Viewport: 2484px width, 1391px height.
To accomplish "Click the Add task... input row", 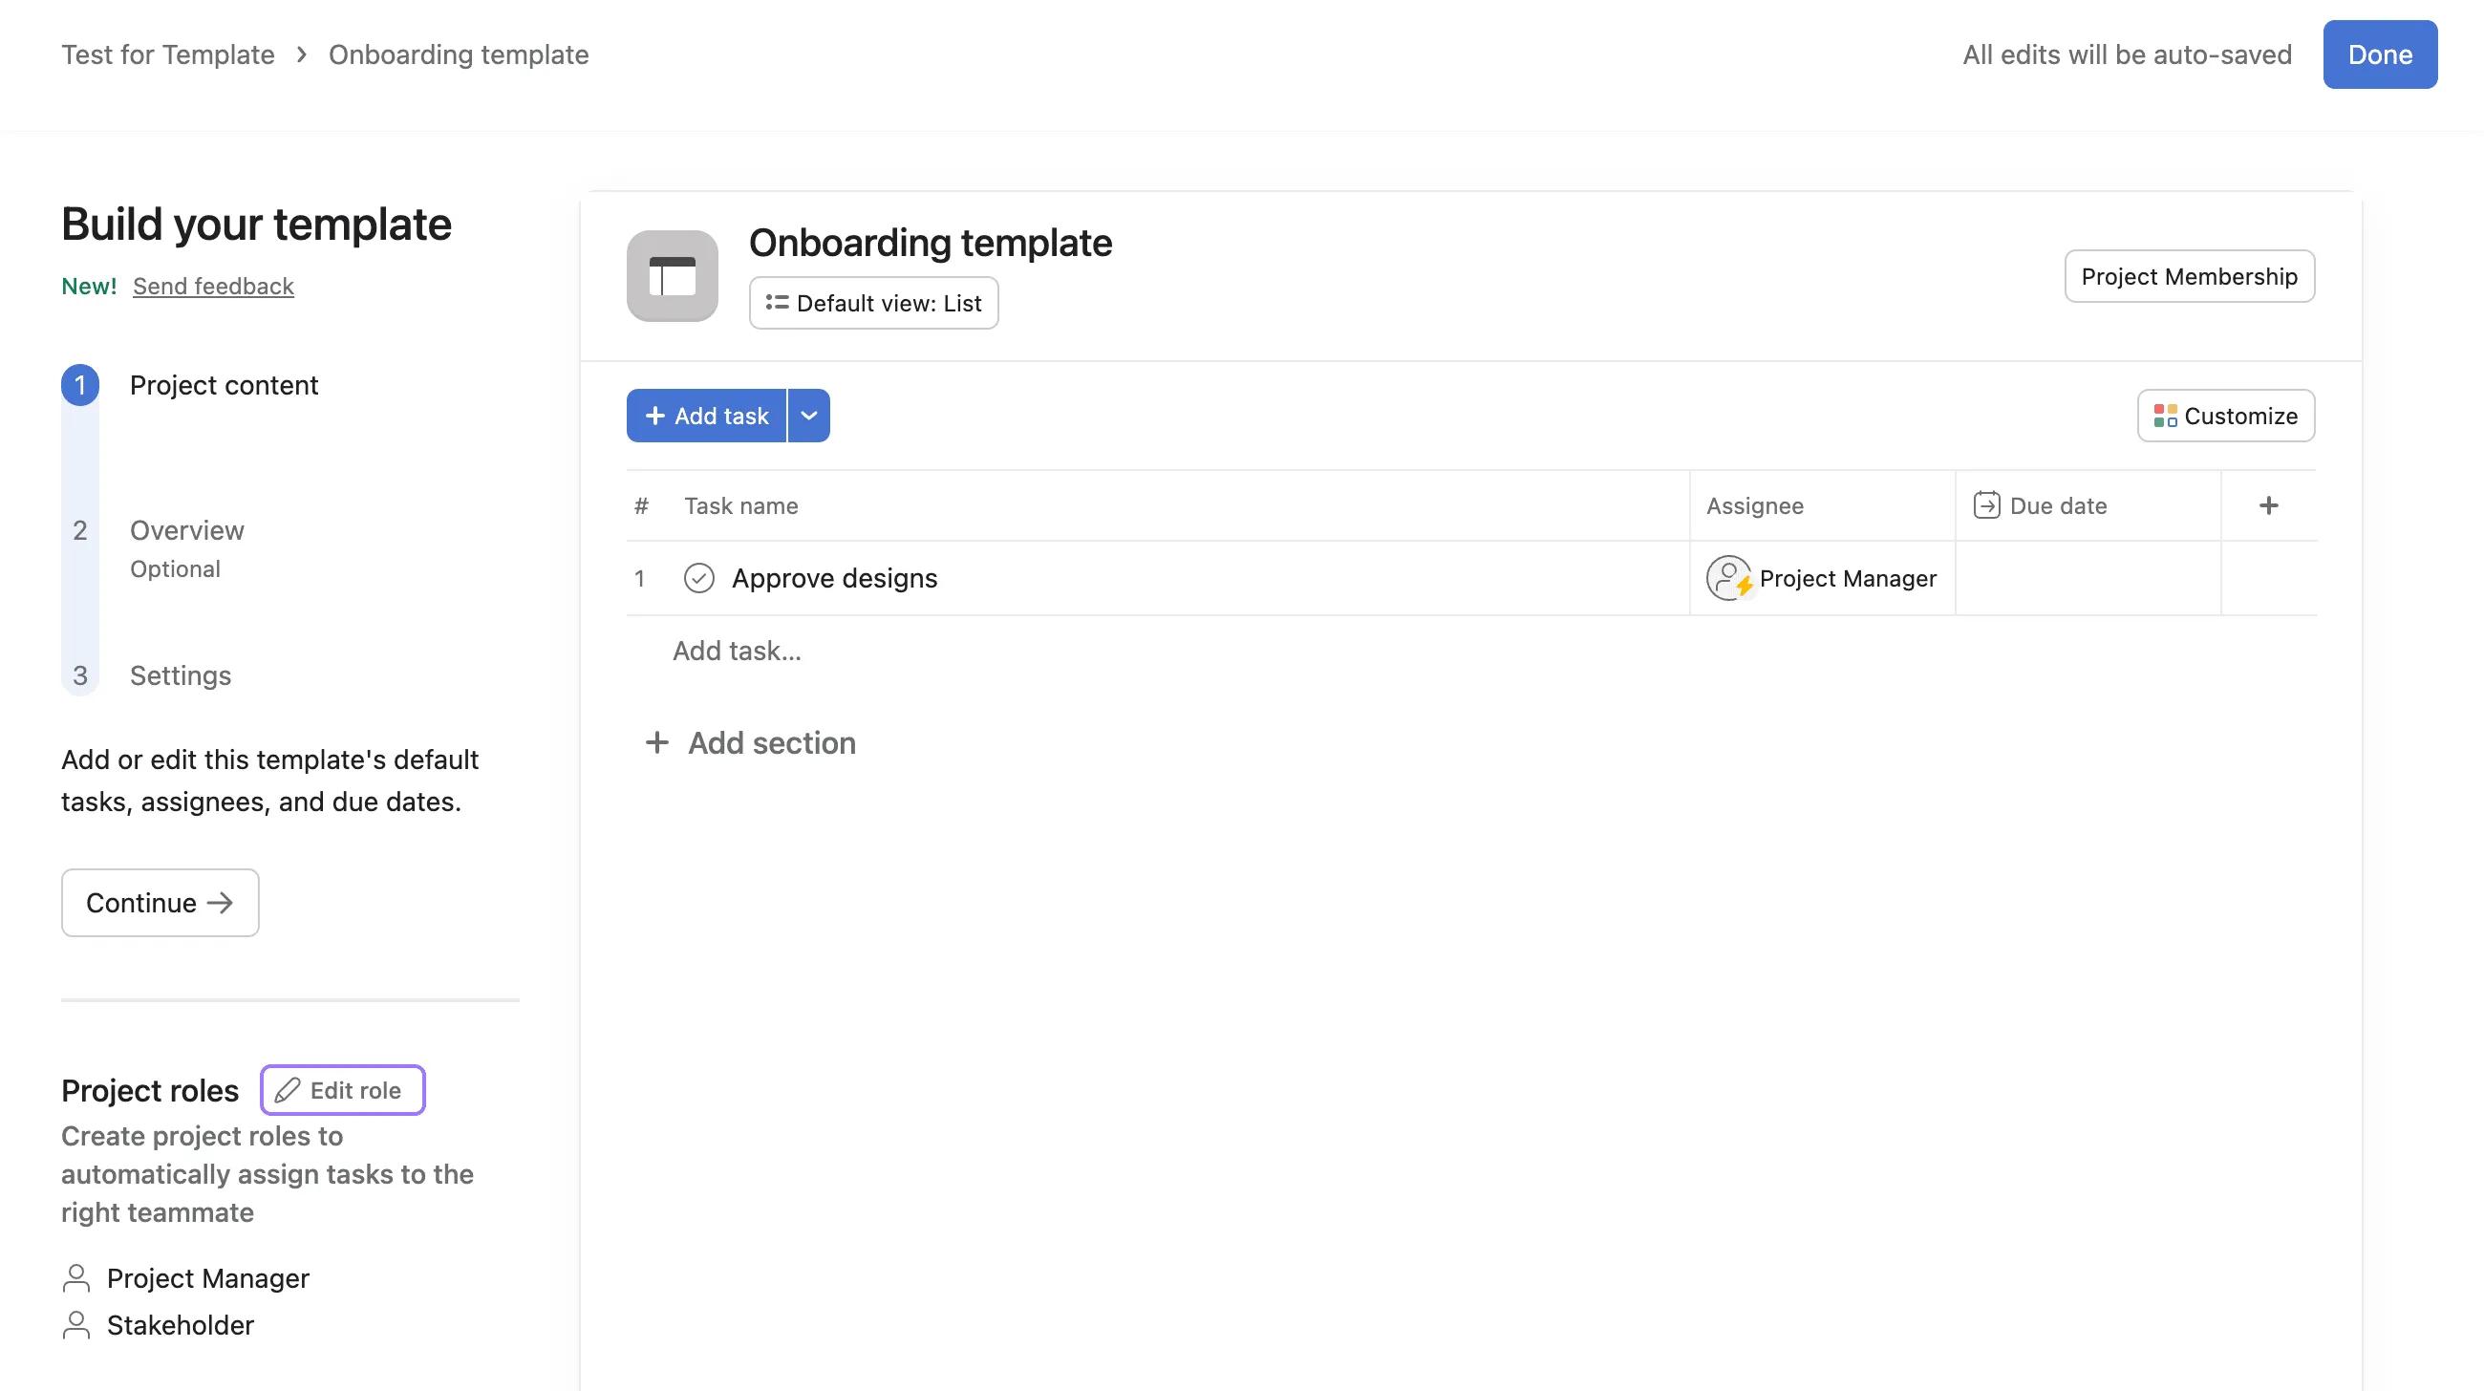I will 737,651.
